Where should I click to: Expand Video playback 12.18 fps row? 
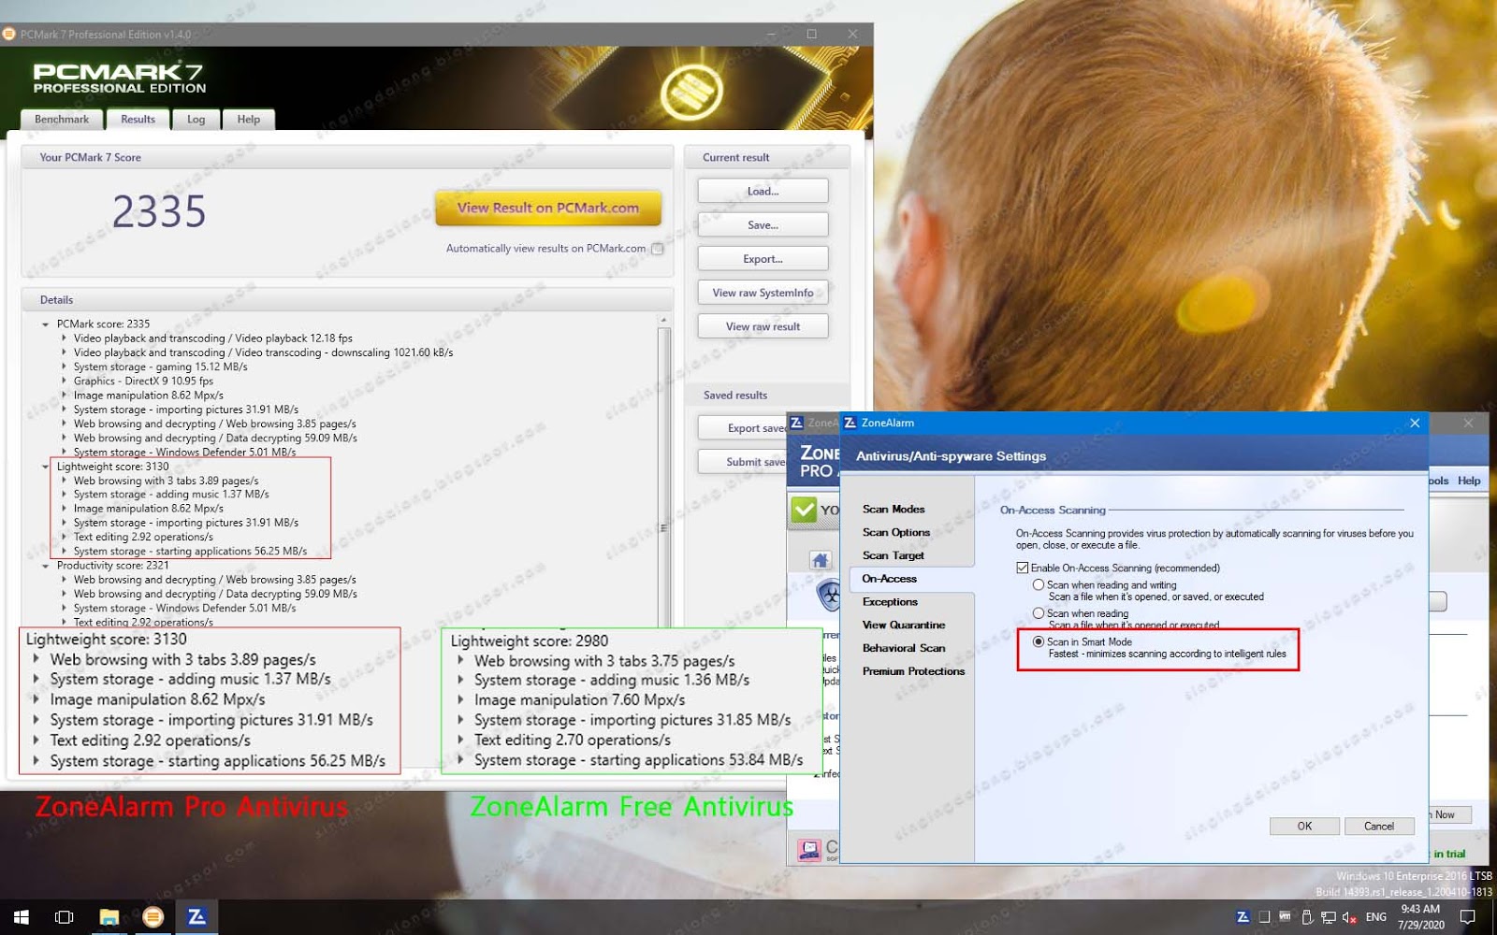65,338
